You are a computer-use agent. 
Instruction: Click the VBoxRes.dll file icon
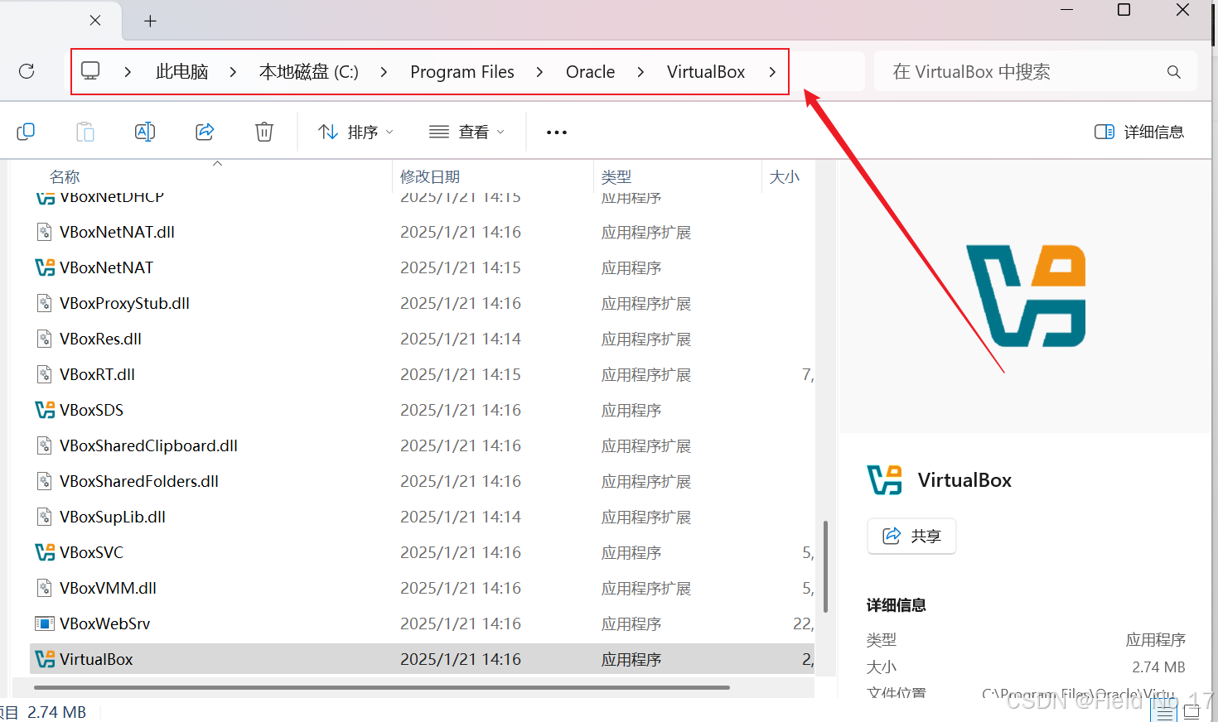pyautogui.click(x=45, y=339)
